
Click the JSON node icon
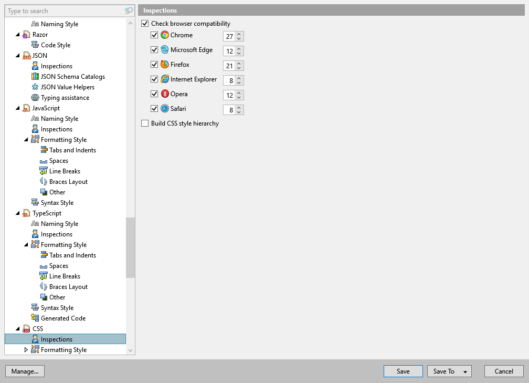[x=26, y=55]
